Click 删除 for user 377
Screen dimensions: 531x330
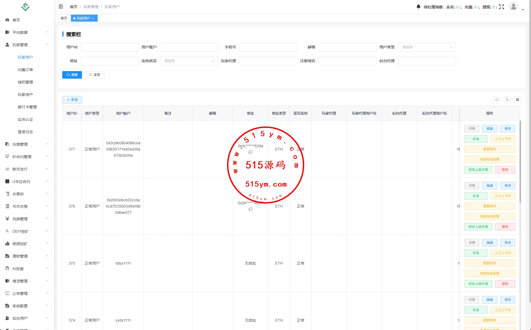coord(505,170)
